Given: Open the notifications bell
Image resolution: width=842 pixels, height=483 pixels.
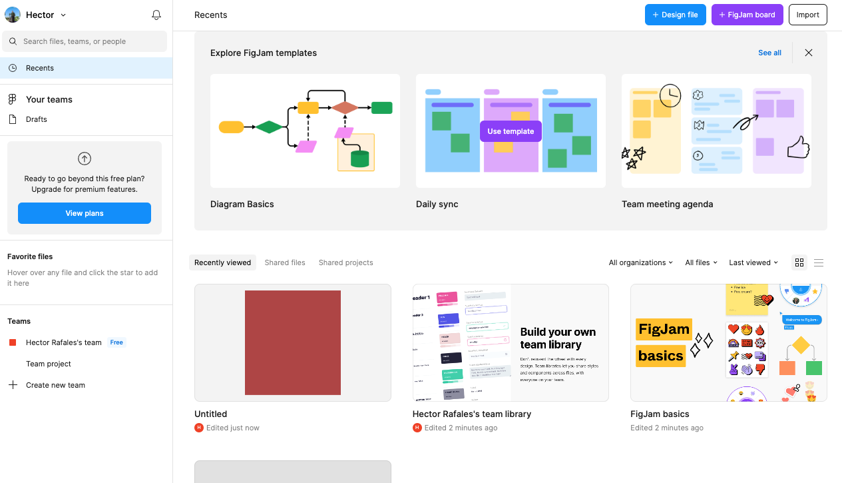Looking at the screenshot, I should [156, 15].
